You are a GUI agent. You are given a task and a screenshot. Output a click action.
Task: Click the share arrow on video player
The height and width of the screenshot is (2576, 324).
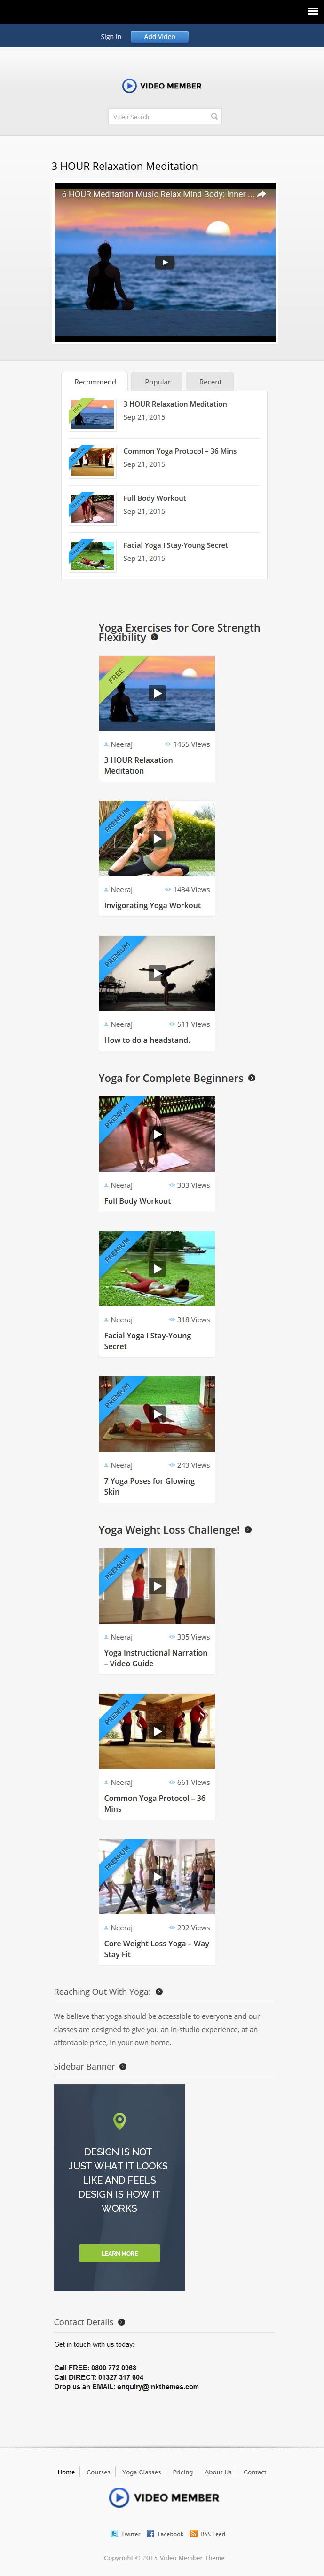262,195
